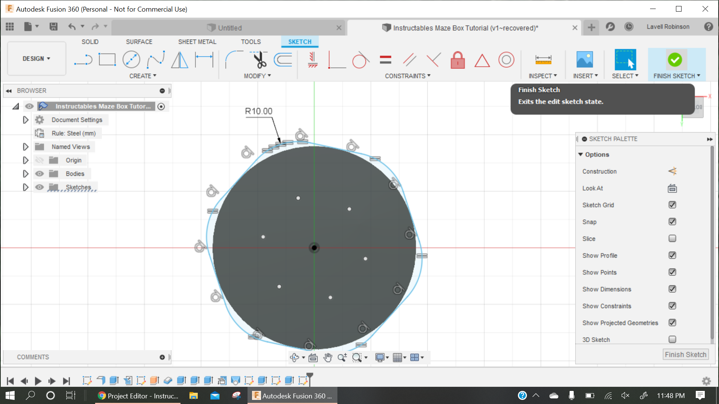The width and height of the screenshot is (719, 404).
Task: Select the Offset tool
Action: pyautogui.click(x=283, y=60)
